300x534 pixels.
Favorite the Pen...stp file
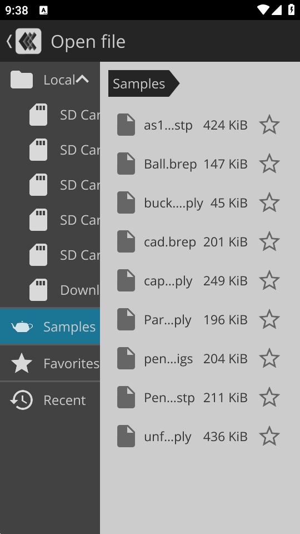(269, 397)
